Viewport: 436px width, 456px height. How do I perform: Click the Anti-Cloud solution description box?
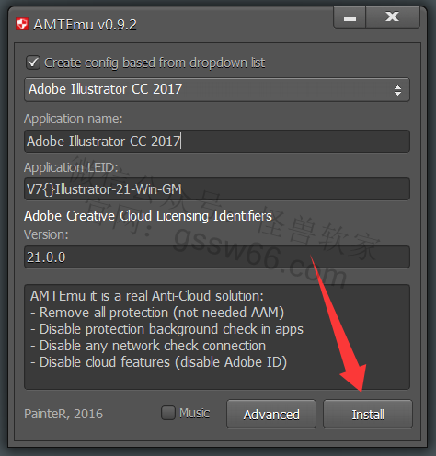pyautogui.click(x=217, y=337)
